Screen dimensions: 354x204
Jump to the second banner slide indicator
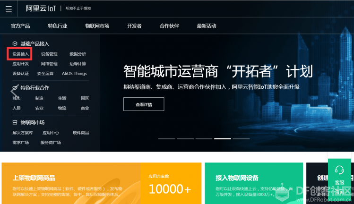[x=185, y=139]
